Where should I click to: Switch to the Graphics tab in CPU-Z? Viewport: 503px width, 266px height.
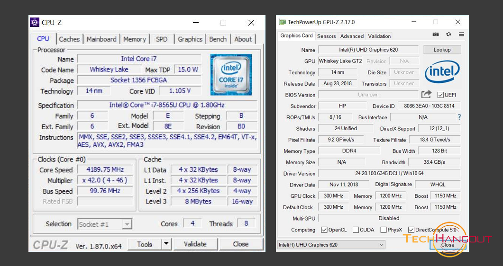tap(190, 39)
